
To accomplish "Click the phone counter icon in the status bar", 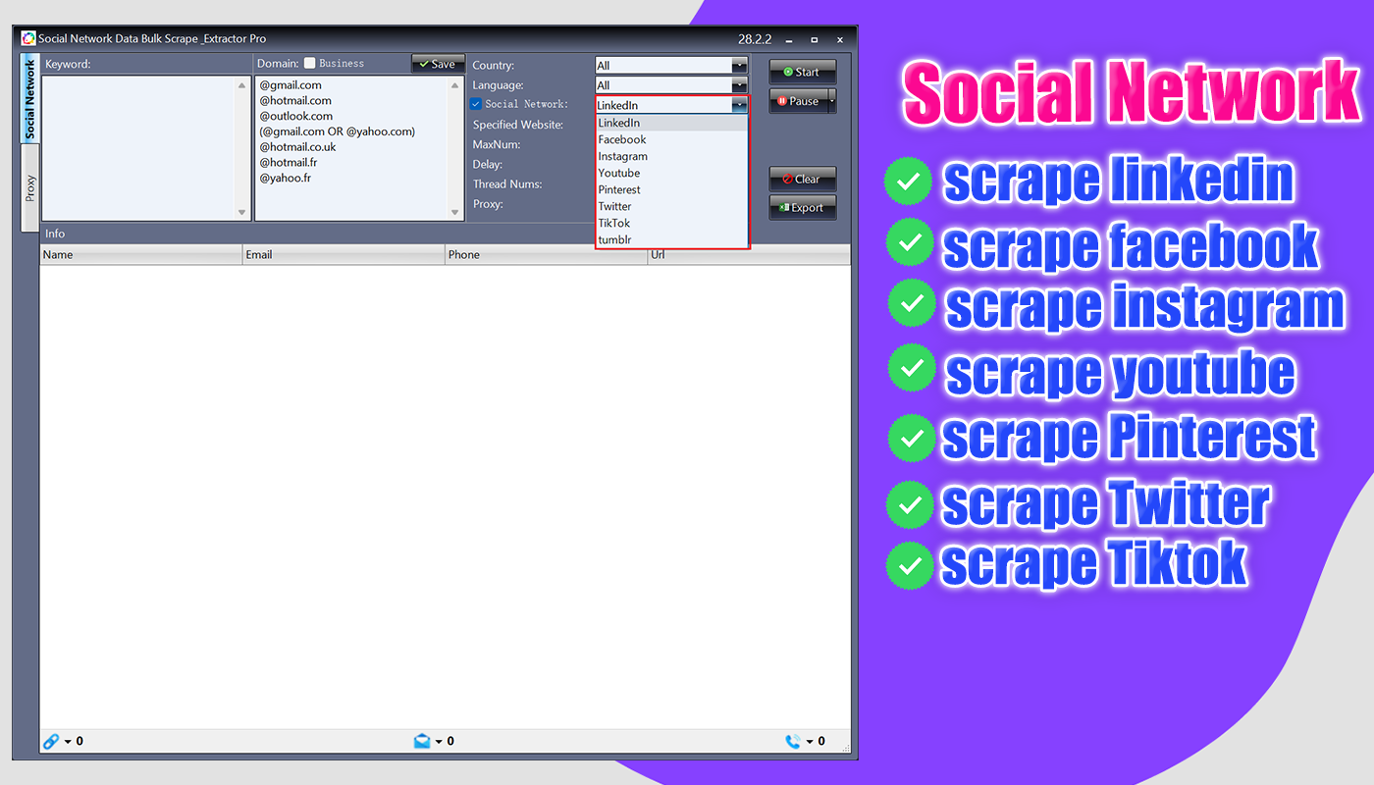I will (793, 741).
